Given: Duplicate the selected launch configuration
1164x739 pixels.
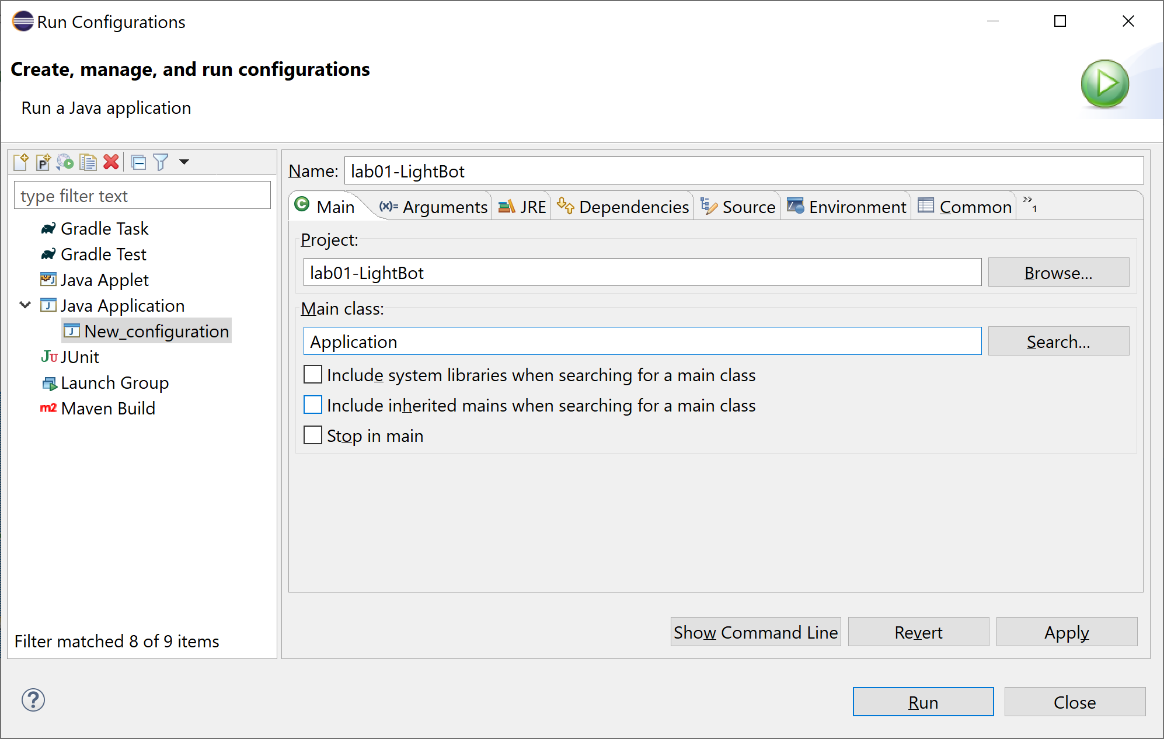Looking at the screenshot, I should (88, 162).
